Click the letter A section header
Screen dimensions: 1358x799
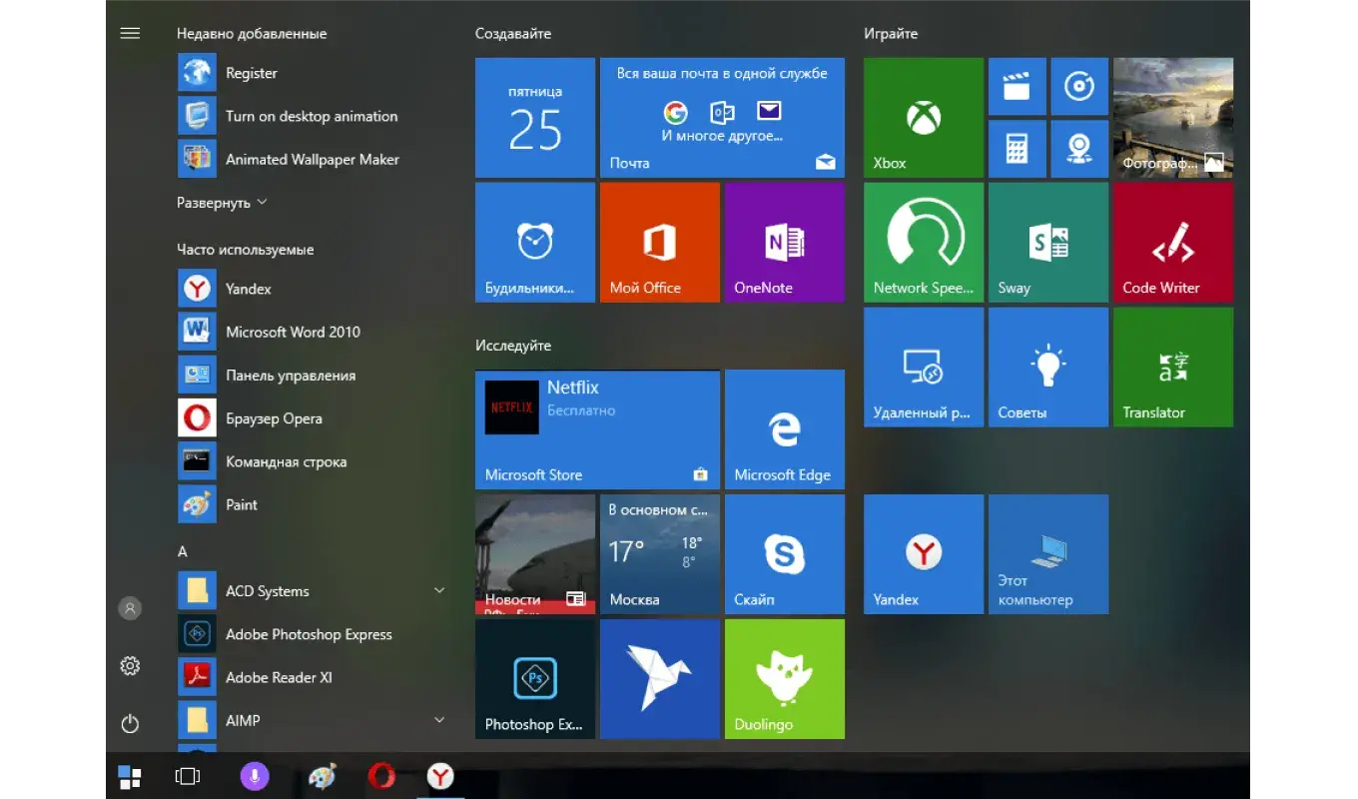click(183, 551)
